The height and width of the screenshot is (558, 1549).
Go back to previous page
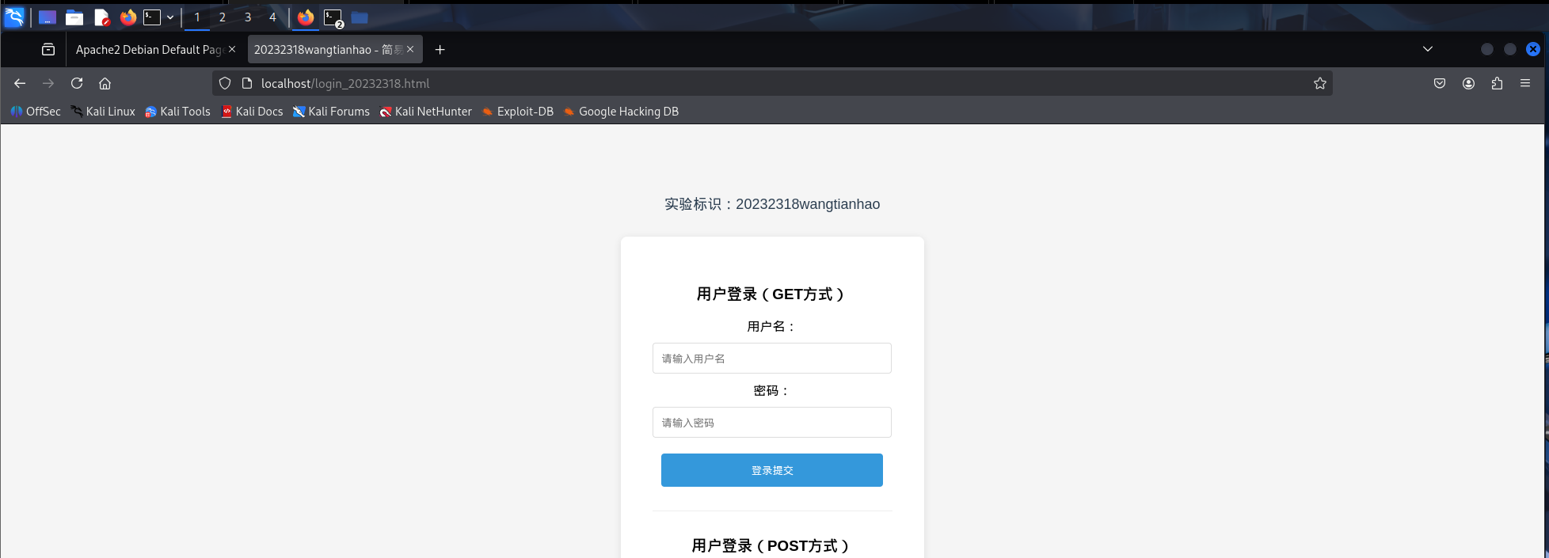(x=20, y=83)
